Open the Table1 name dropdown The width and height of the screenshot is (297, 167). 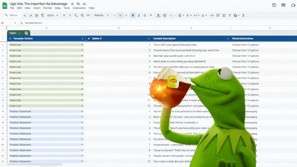(x=19, y=33)
